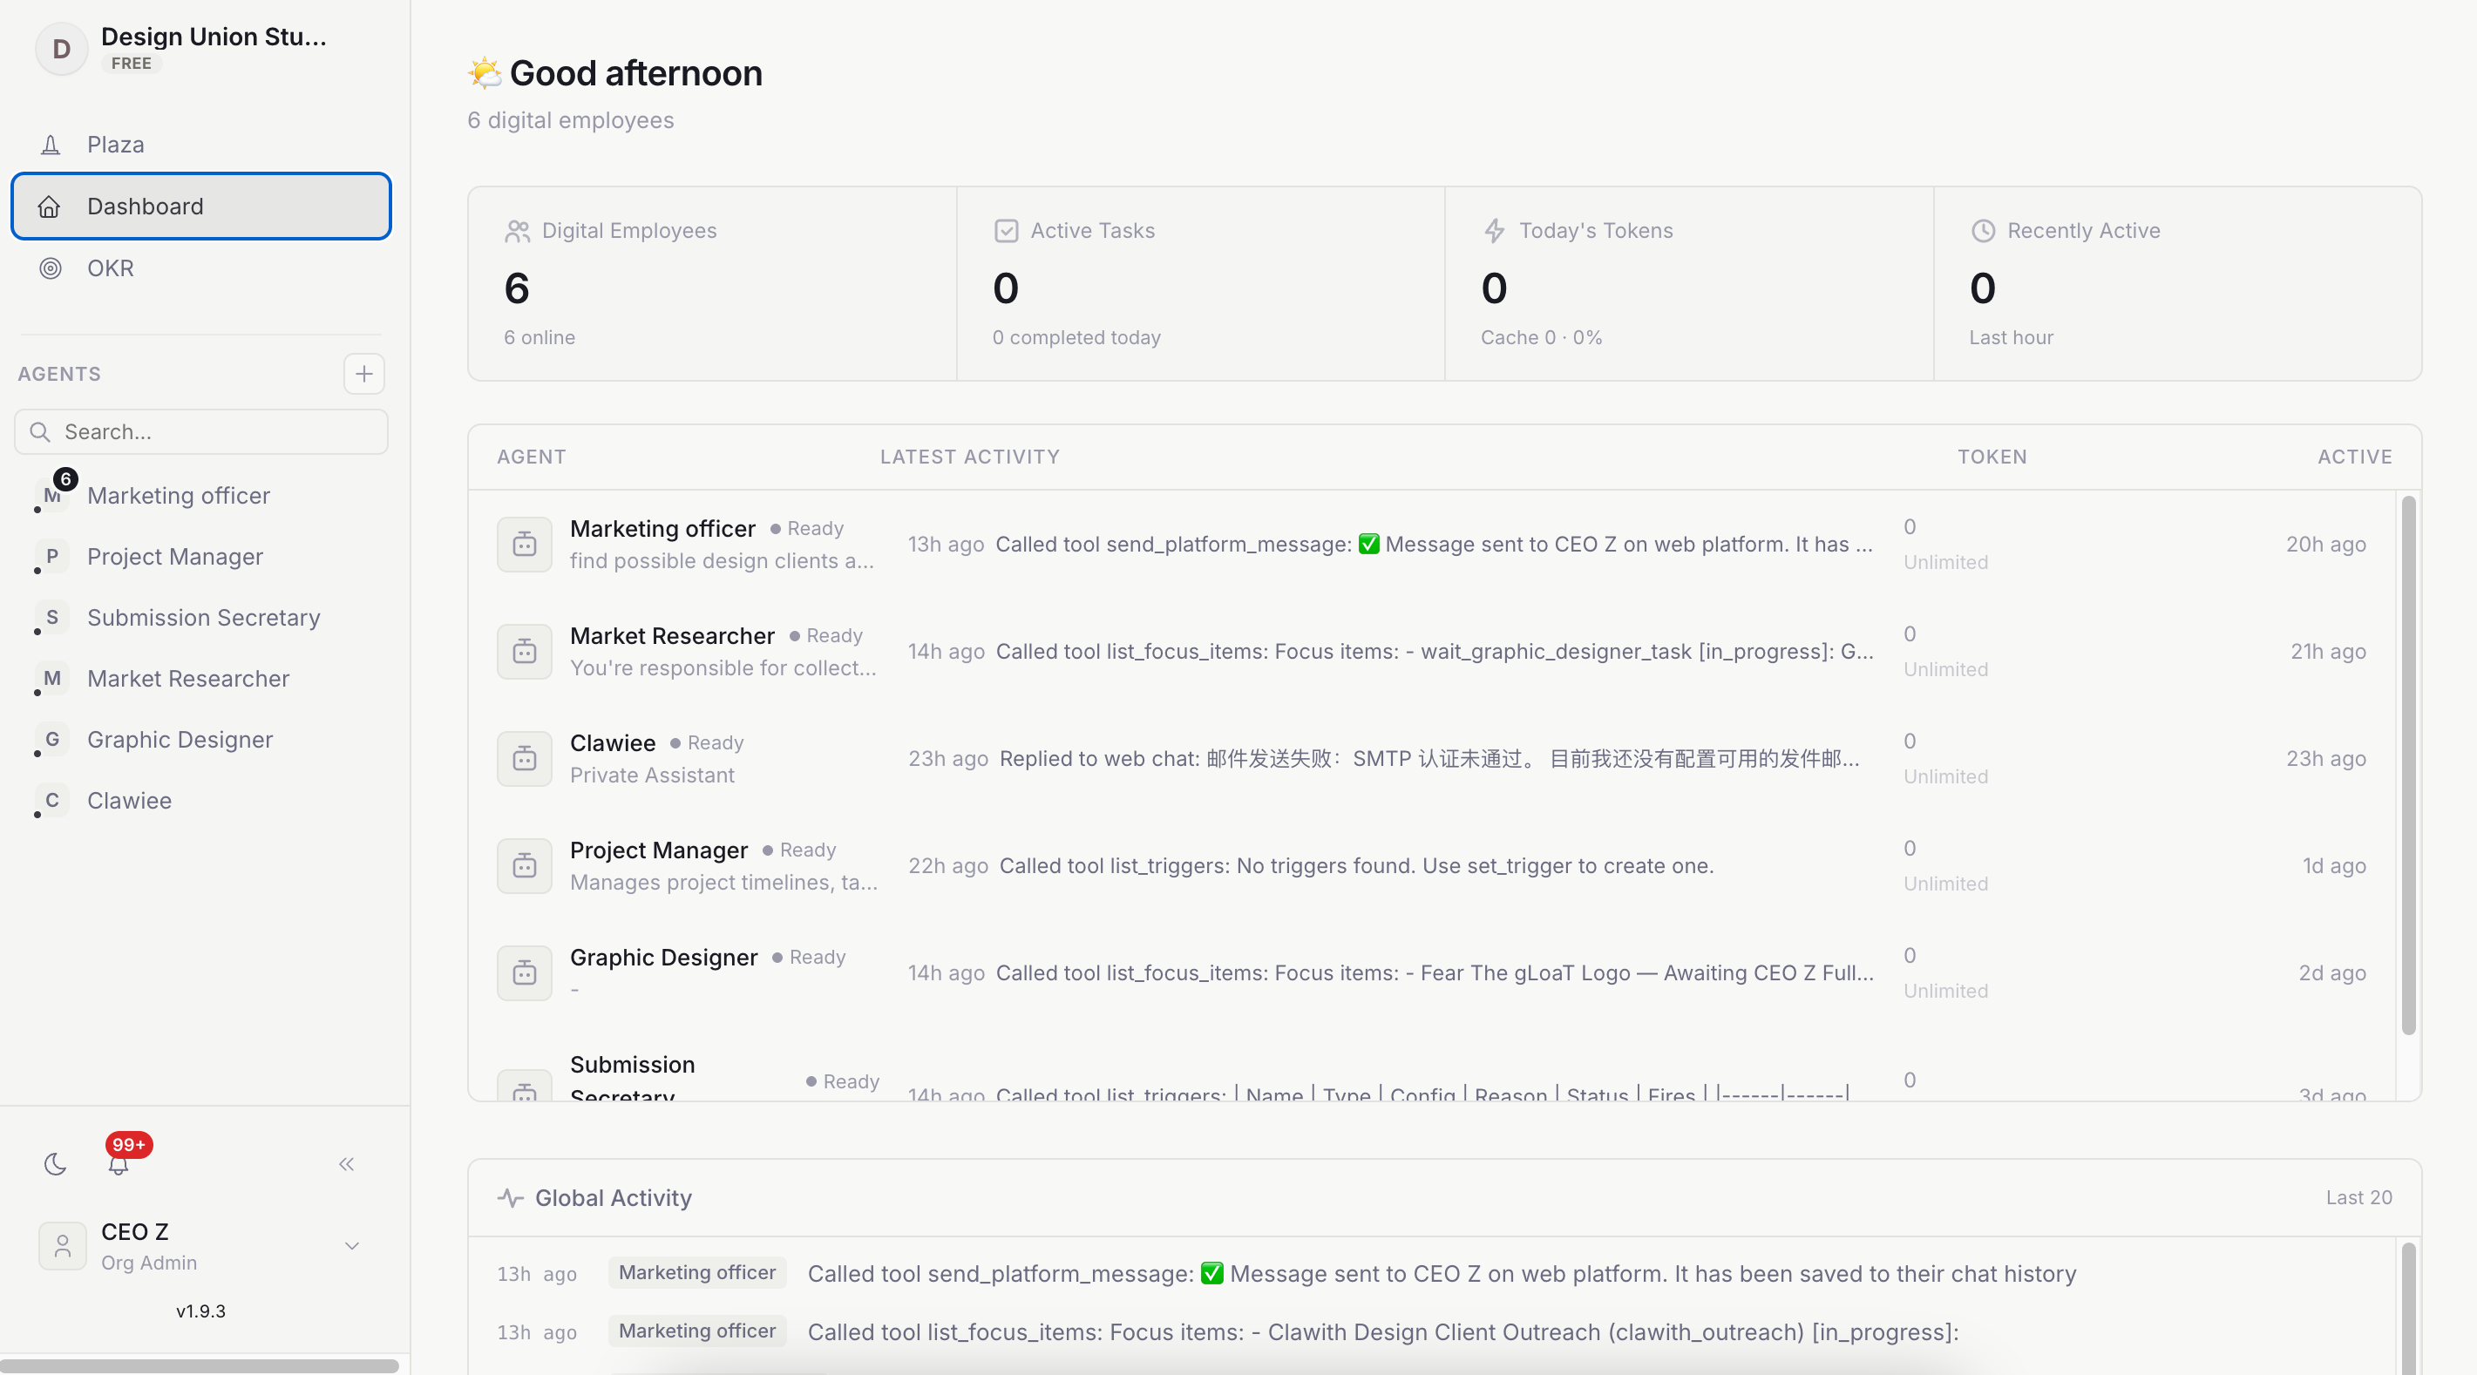This screenshot has height=1375, width=2477.
Task: Click the Recently Active clock icon
Action: coord(1983,231)
